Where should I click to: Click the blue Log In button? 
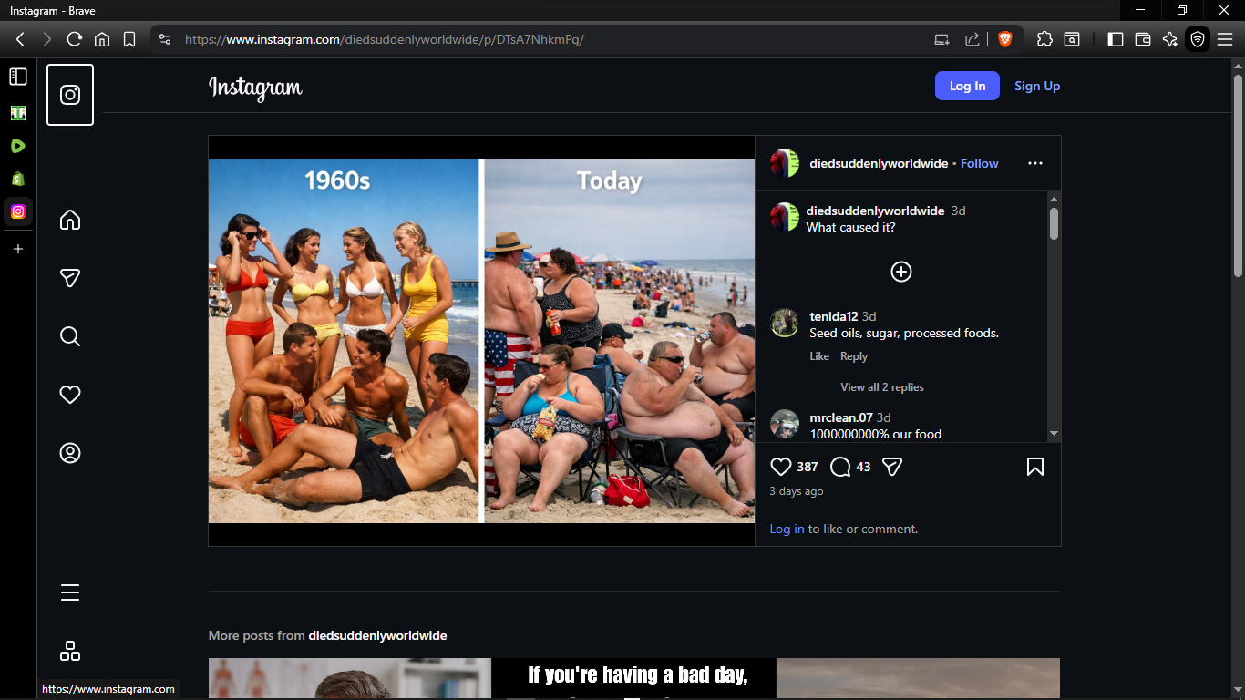point(967,86)
